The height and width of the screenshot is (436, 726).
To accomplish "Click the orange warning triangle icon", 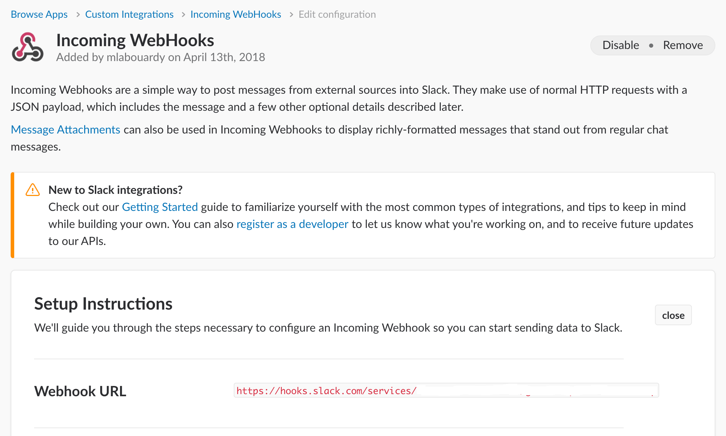I will [x=33, y=190].
